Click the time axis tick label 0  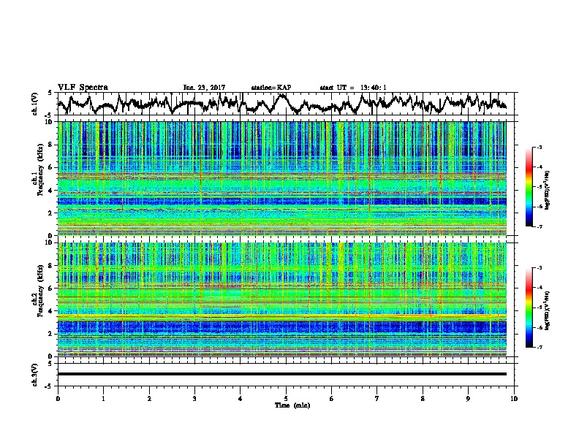[58, 399]
